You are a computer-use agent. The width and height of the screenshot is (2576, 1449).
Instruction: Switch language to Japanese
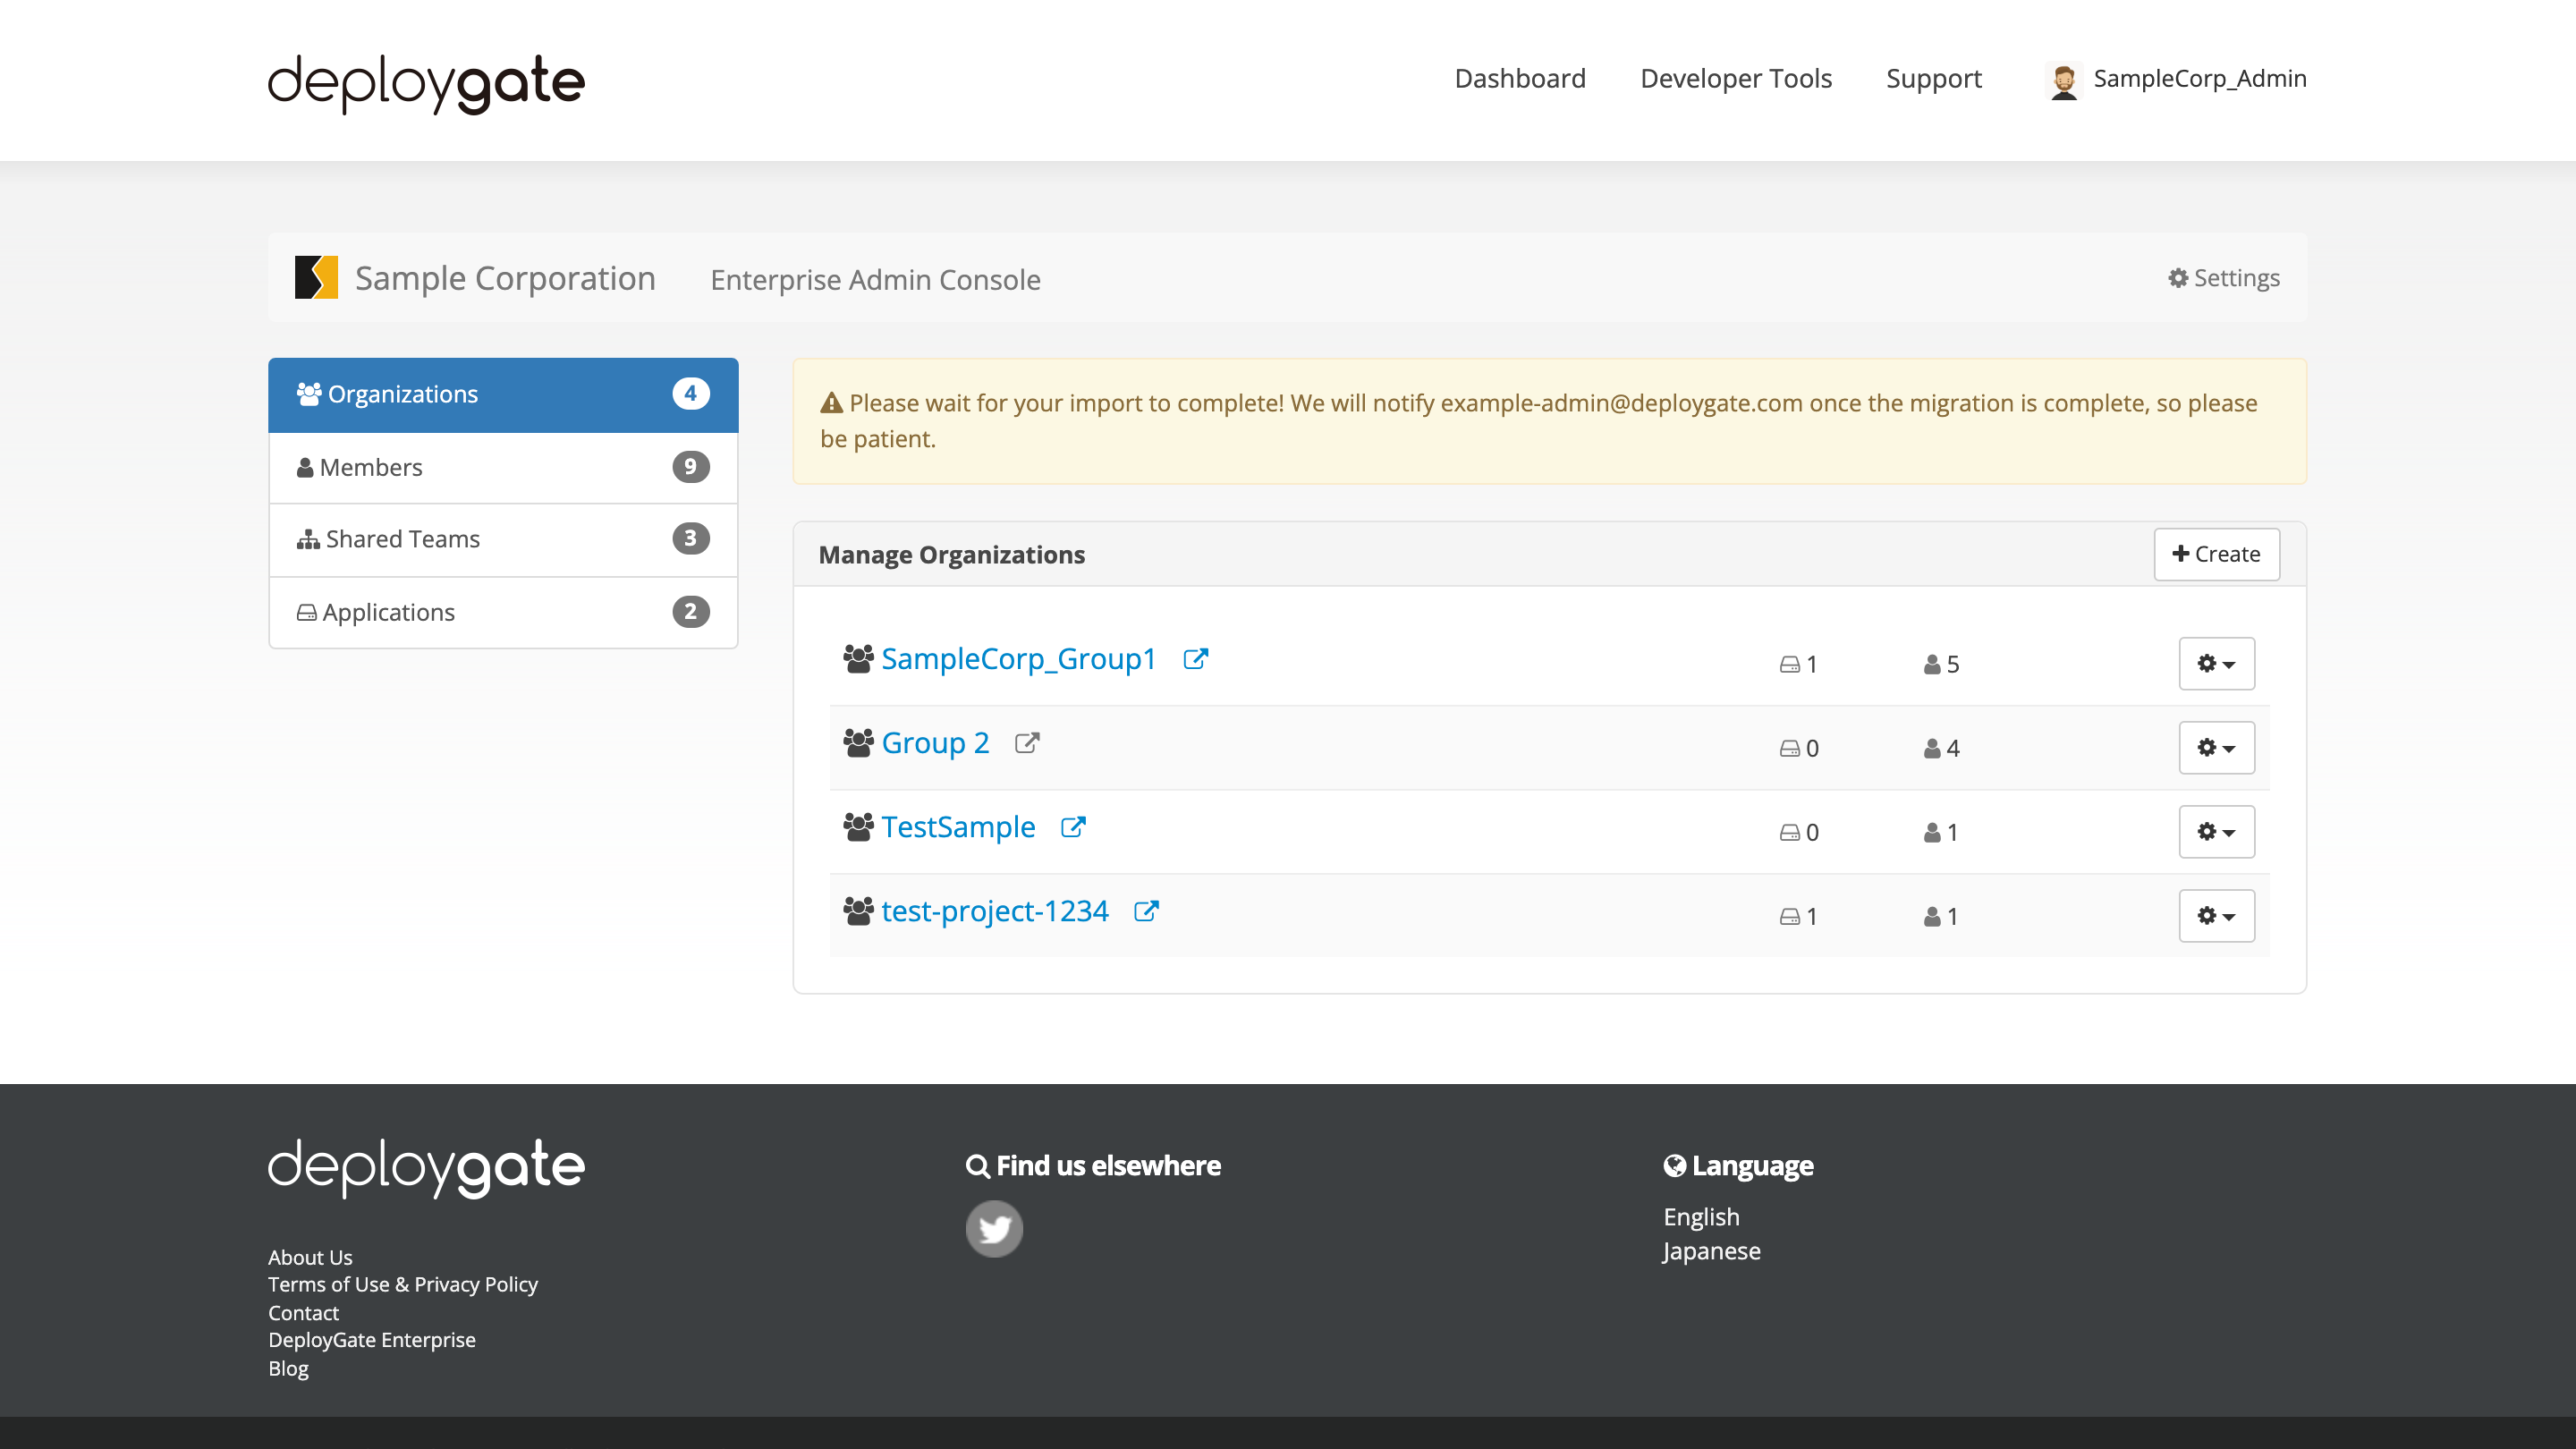(x=1711, y=1250)
